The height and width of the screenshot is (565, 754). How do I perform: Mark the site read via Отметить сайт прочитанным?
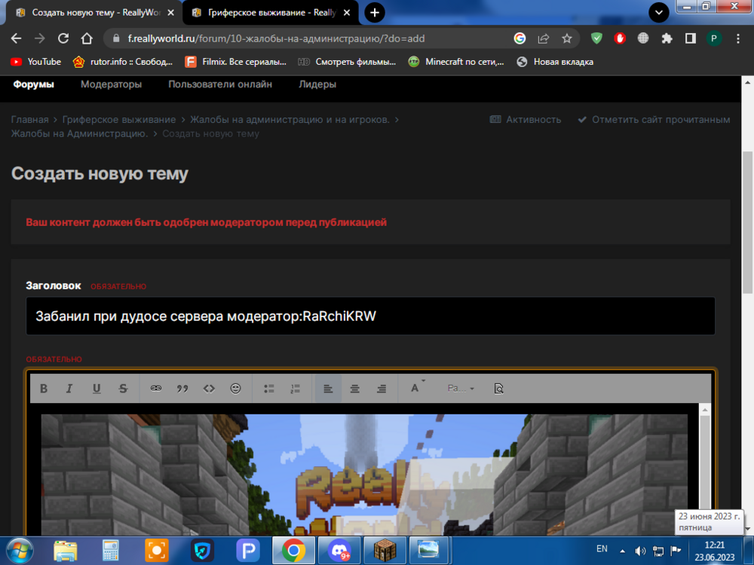pyautogui.click(x=654, y=120)
